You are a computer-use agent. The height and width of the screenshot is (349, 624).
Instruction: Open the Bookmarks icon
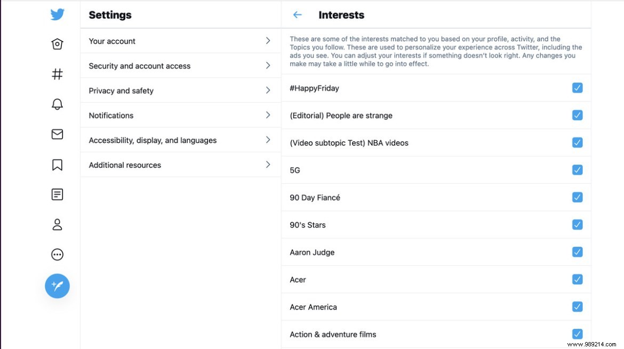tap(57, 165)
